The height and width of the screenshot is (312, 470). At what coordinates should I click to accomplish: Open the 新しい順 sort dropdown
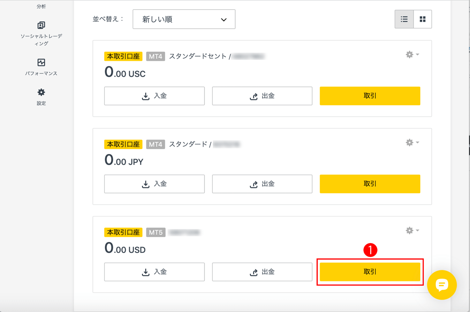[184, 19]
